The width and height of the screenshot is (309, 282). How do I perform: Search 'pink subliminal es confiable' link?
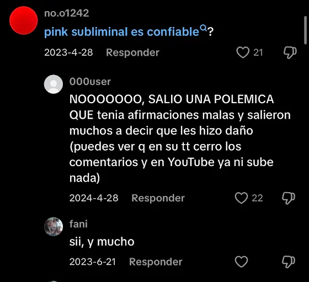click(x=121, y=31)
